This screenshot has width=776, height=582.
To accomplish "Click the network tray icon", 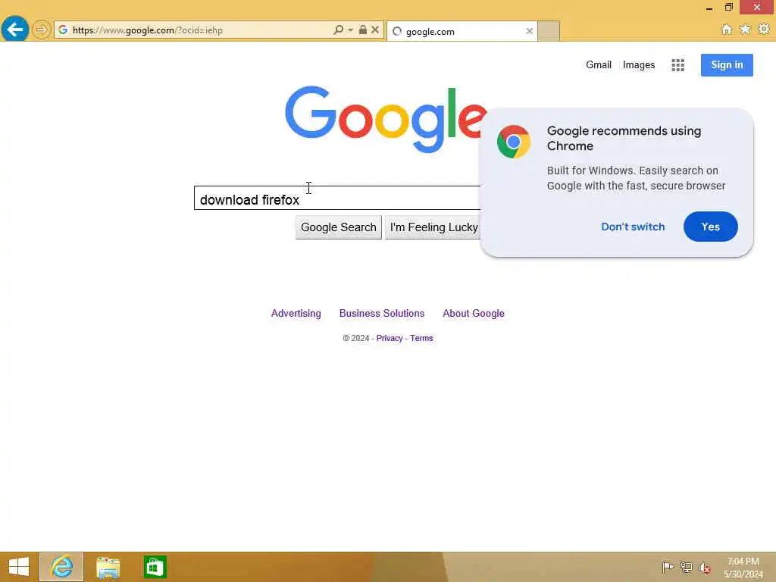I will (686, 567).
